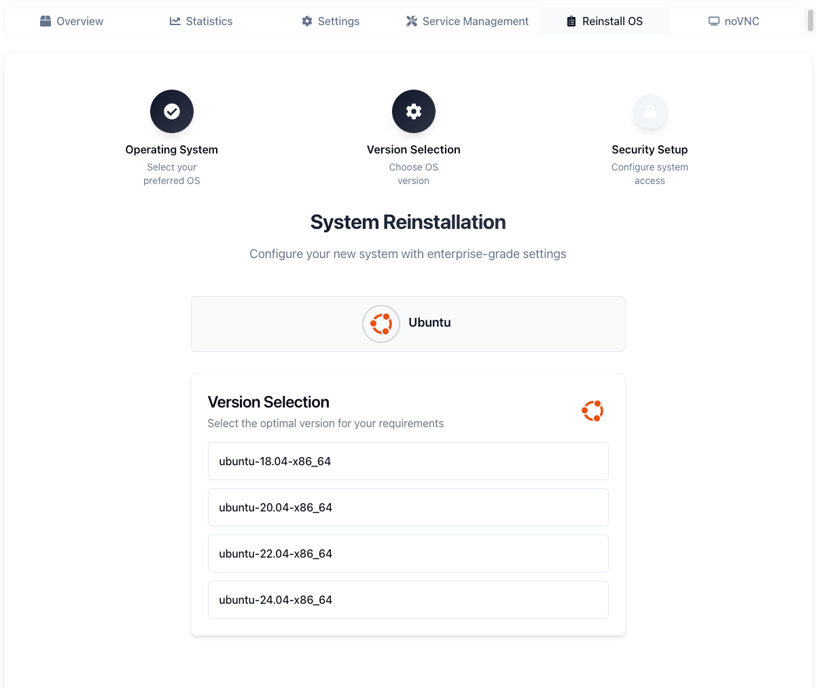Screen dimensions: 816x688
Task: Click the Settings gear icon in tab
Action: [307, 21]
